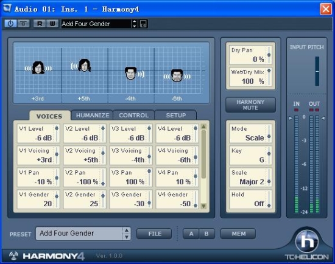
Task: Click the Harmony4 antenna logo icon
Action: 13,255
